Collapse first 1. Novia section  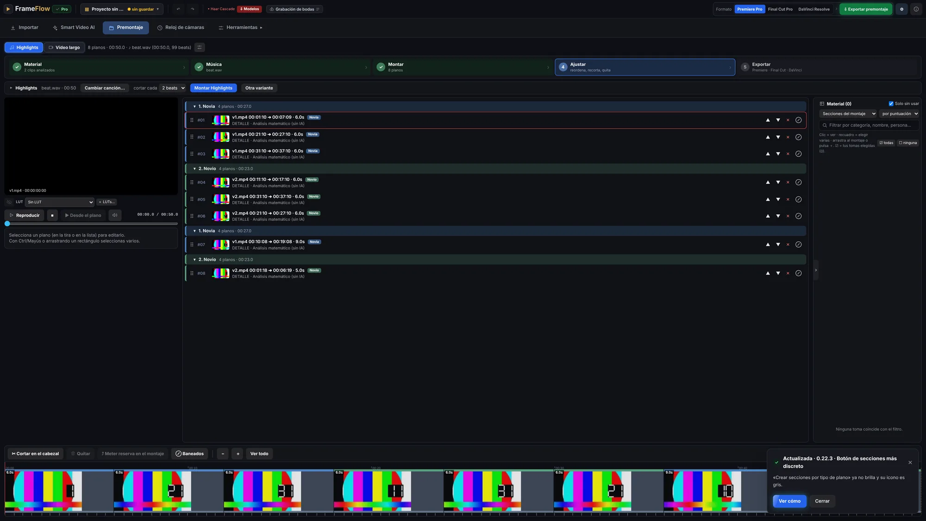[x=194, y=107]
